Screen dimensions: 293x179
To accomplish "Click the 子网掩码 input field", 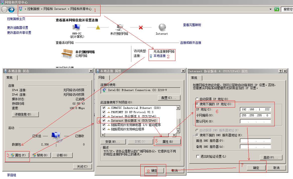I will (255, 115).
